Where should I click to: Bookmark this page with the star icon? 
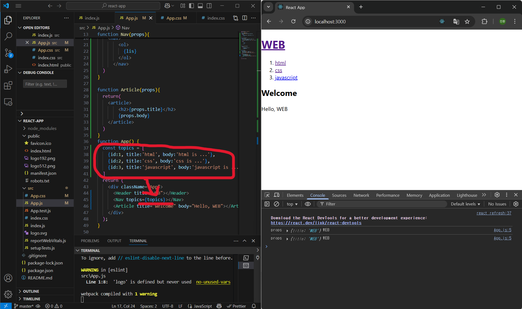coord(467,22)
